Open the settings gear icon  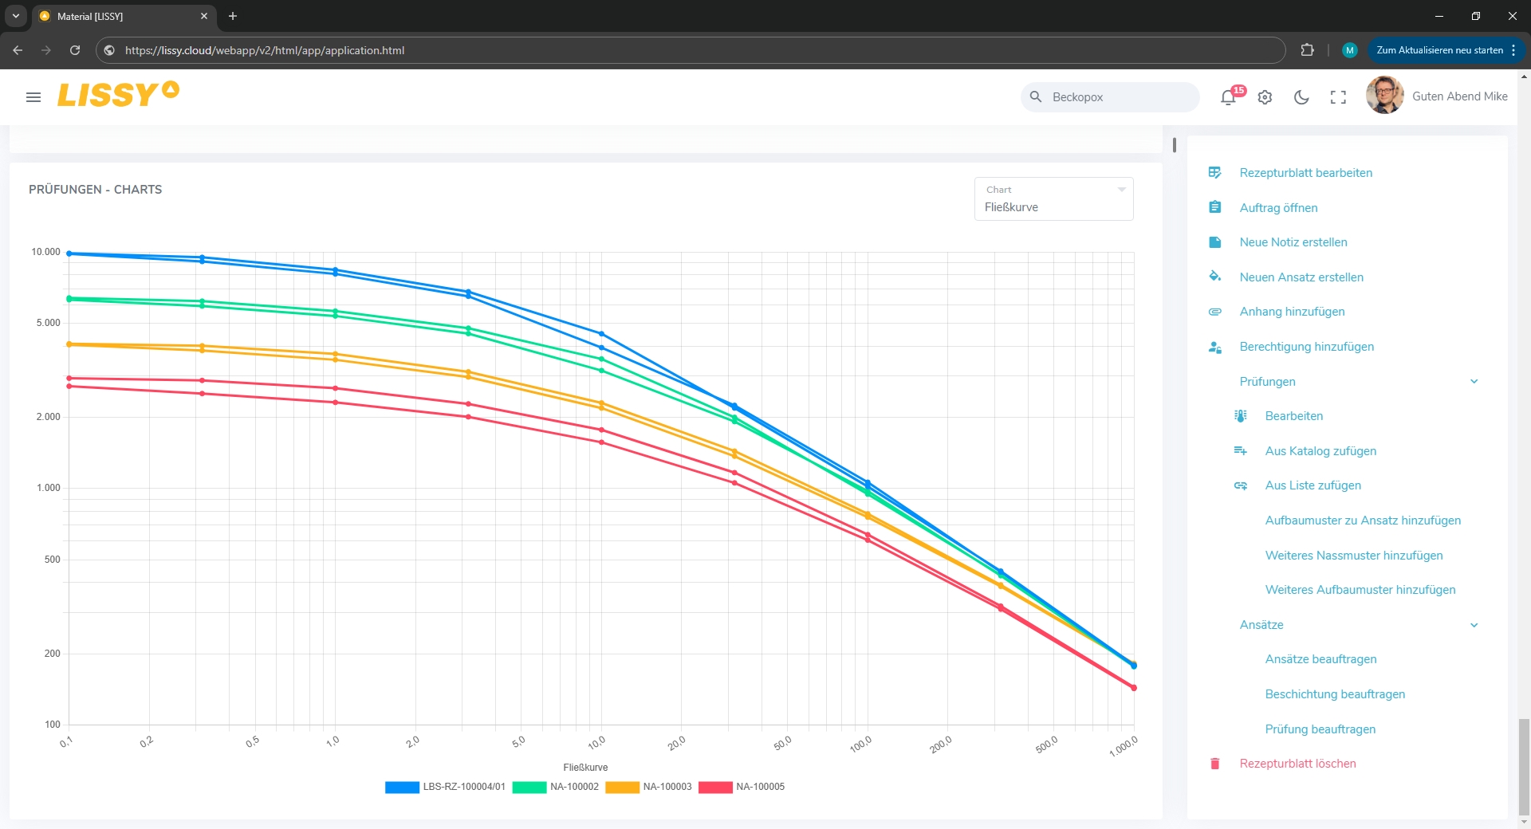(1265, 97)
